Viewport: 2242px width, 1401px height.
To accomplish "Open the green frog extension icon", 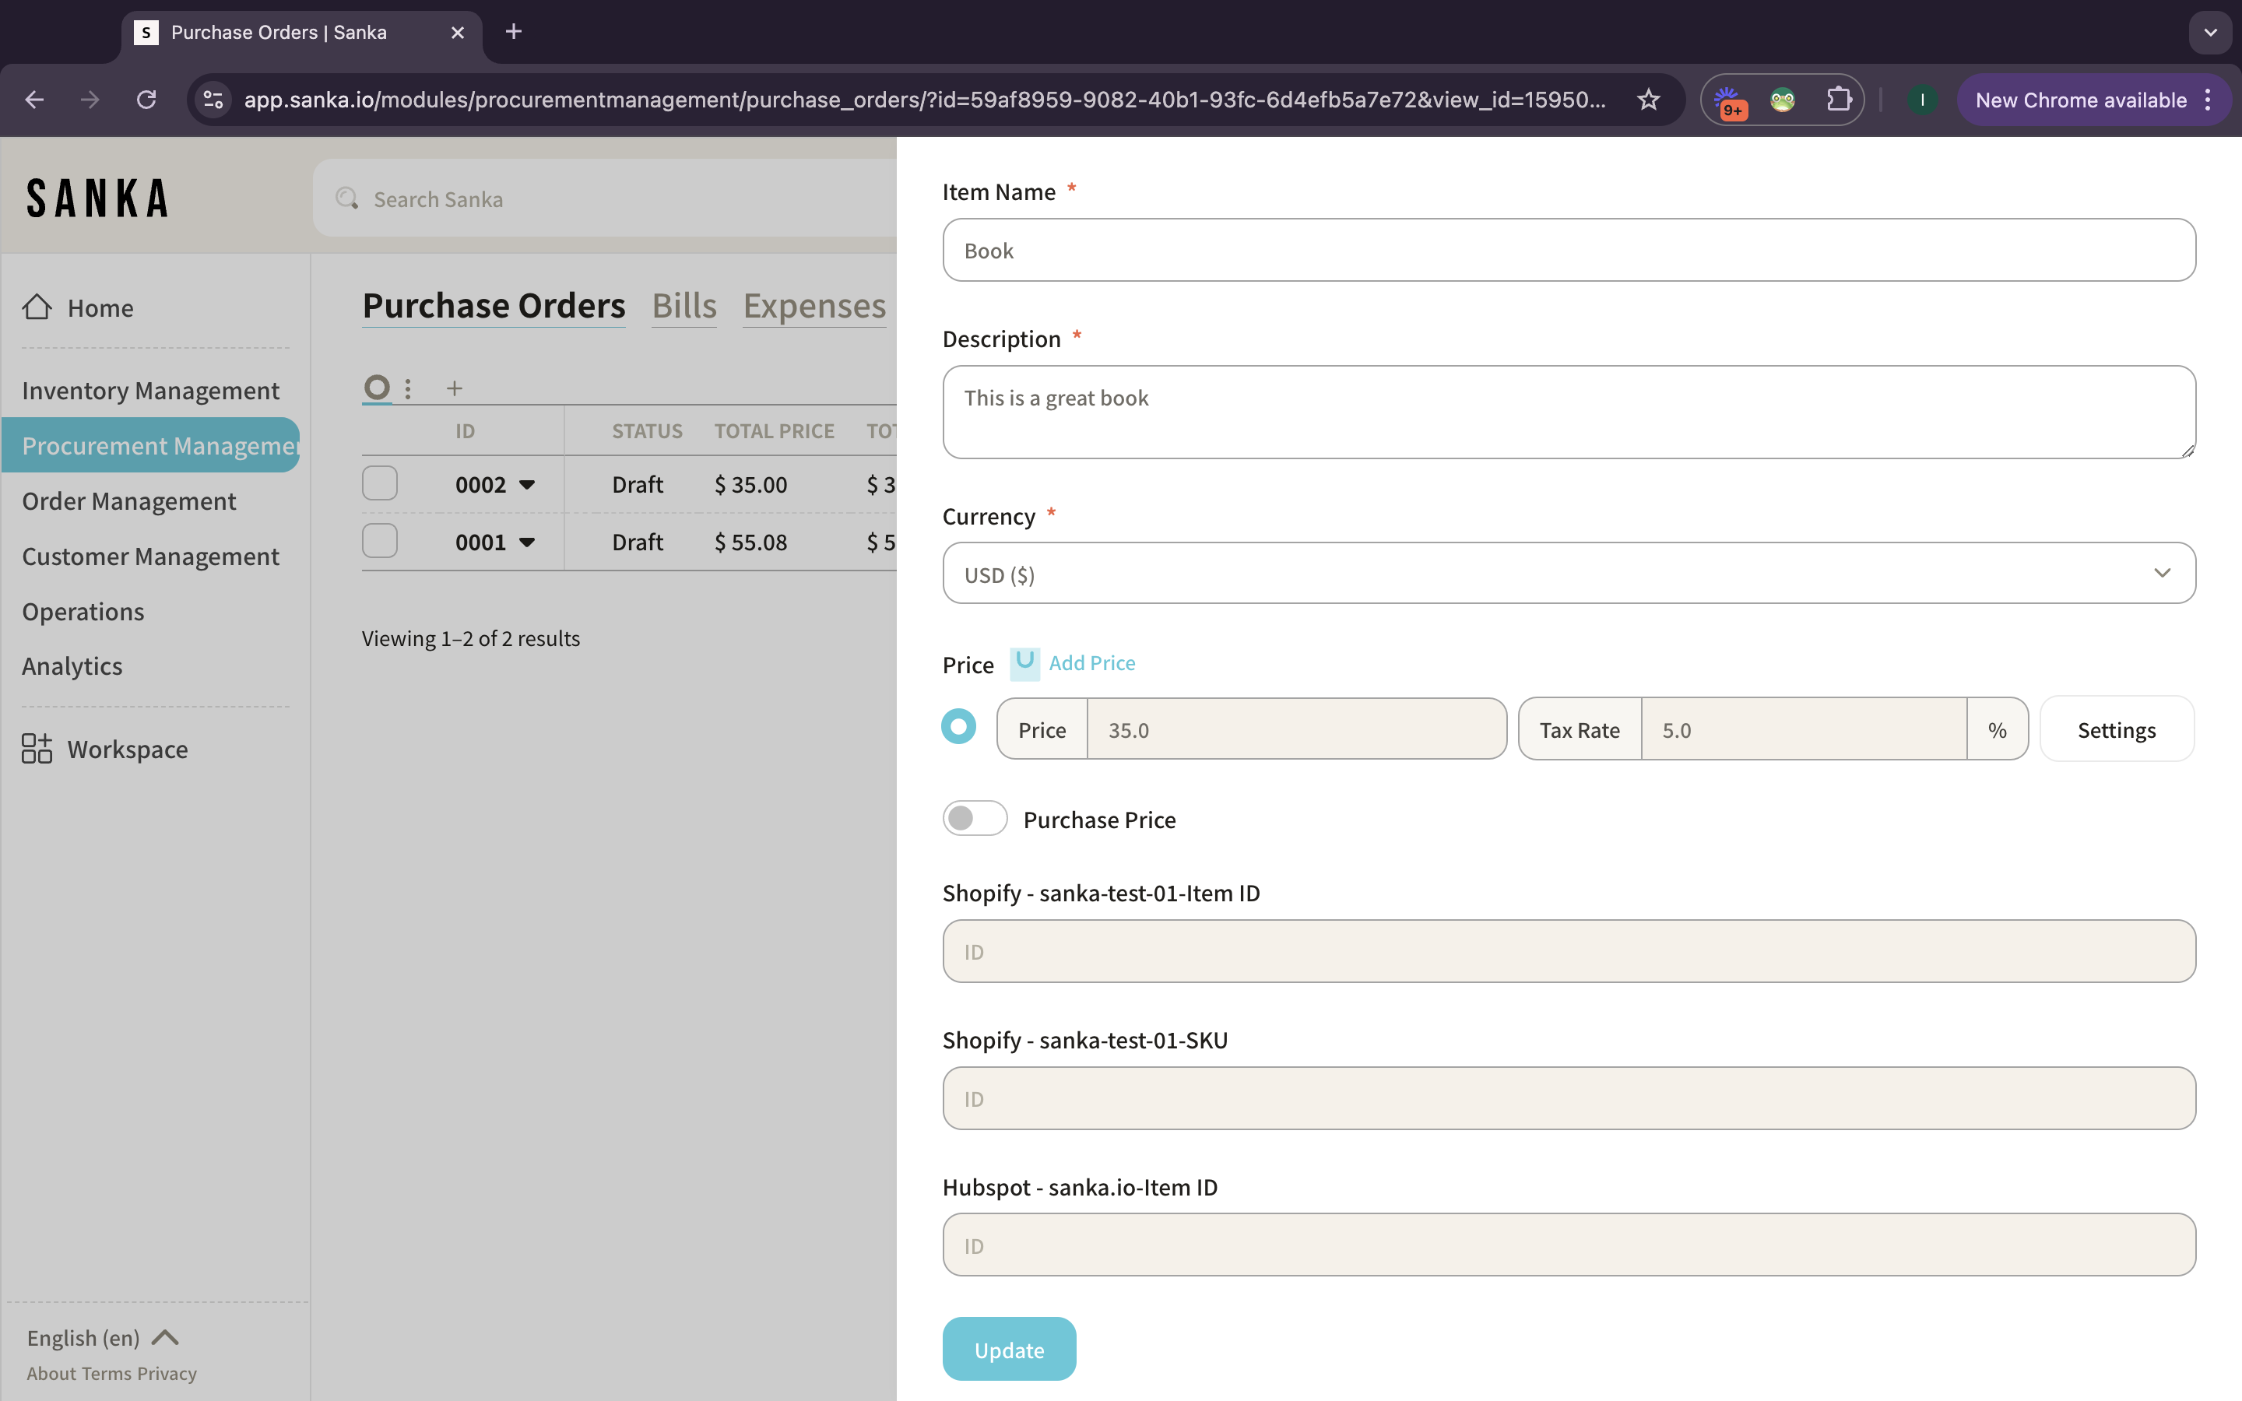I will click(x=1783, y=100).
